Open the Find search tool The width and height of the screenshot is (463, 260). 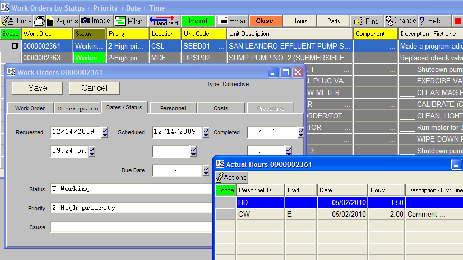[359, 21]
